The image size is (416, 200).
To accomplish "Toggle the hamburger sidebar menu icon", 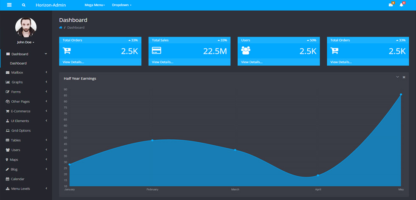I will click(x=9, y=5).
